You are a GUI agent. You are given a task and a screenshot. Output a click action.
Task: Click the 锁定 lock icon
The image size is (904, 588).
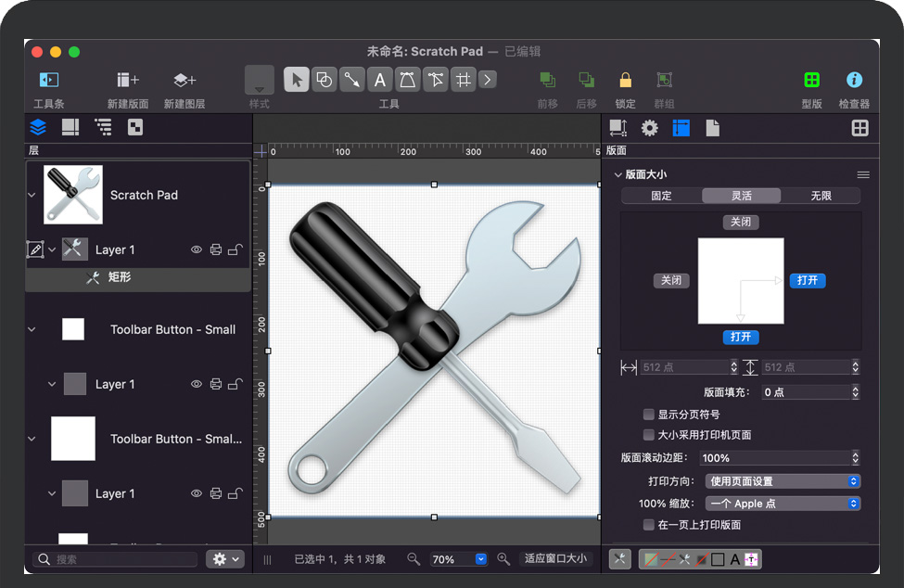tap(625, 80)
